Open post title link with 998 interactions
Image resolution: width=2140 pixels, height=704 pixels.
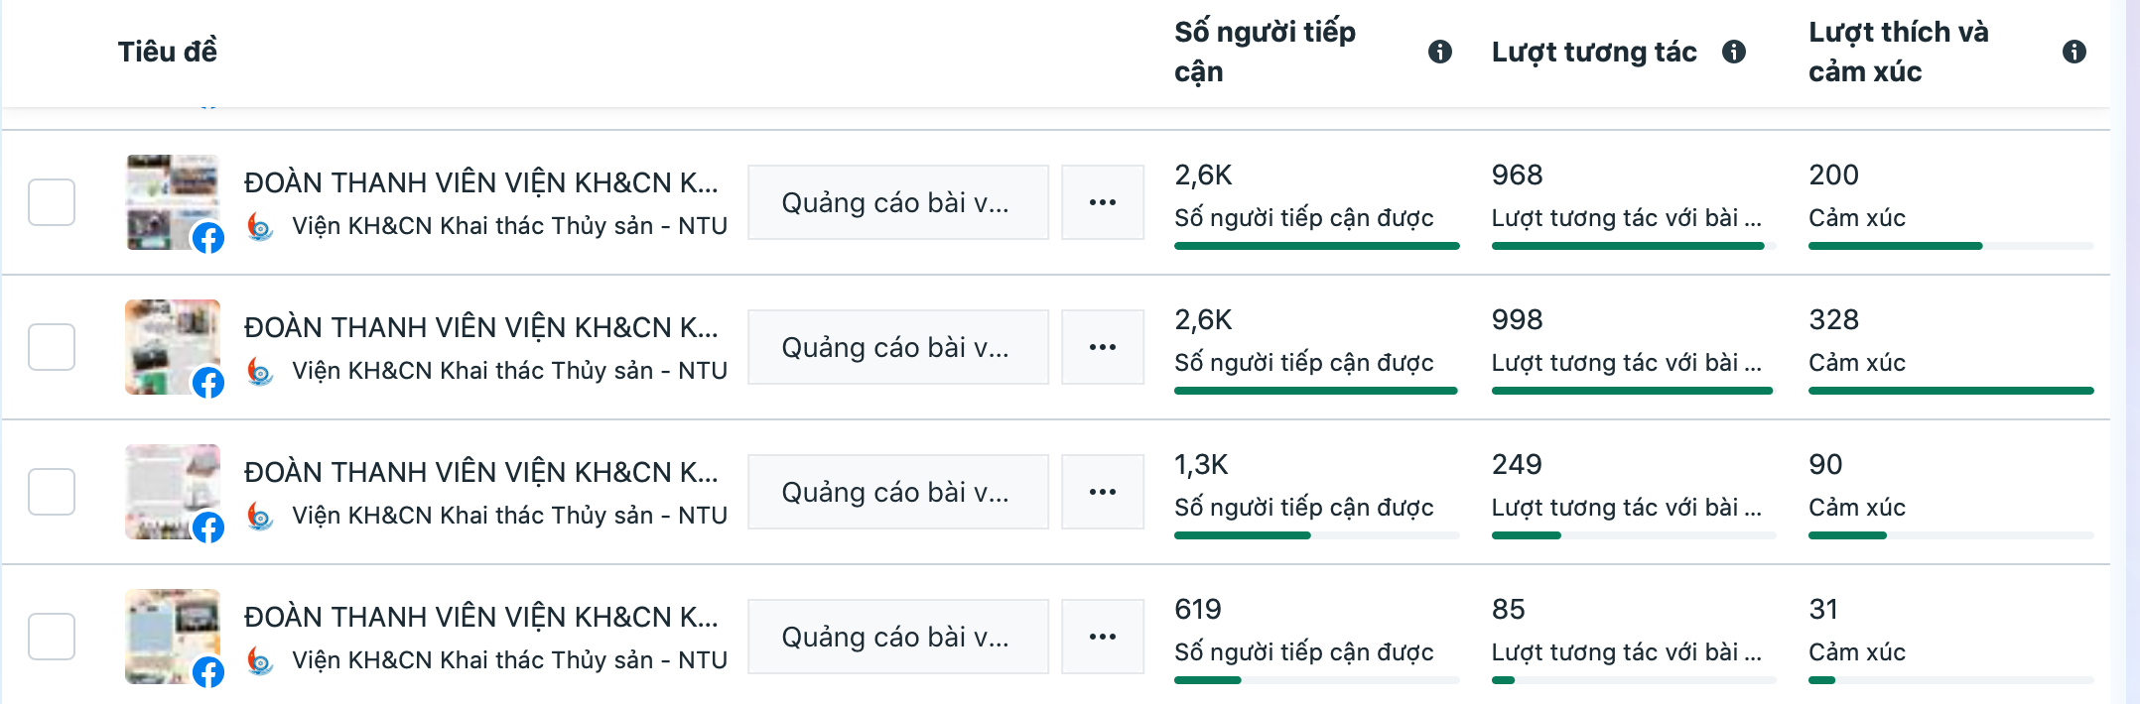coord(480,327)
